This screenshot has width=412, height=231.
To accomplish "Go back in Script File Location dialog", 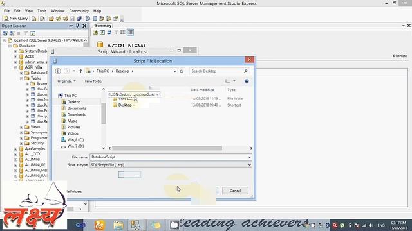I will pyautogui.click(x=58, y=71).
